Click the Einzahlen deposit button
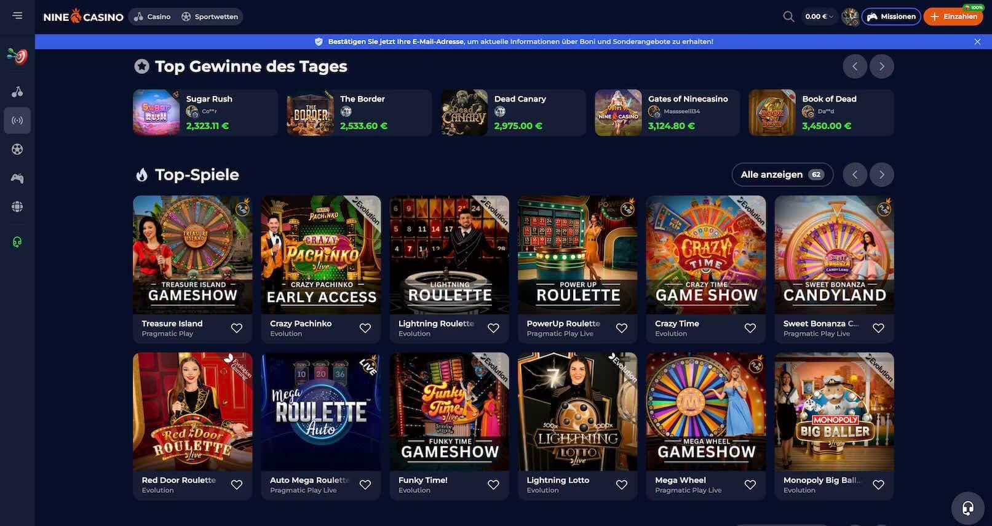992x526 pixels. coord(953,17)
